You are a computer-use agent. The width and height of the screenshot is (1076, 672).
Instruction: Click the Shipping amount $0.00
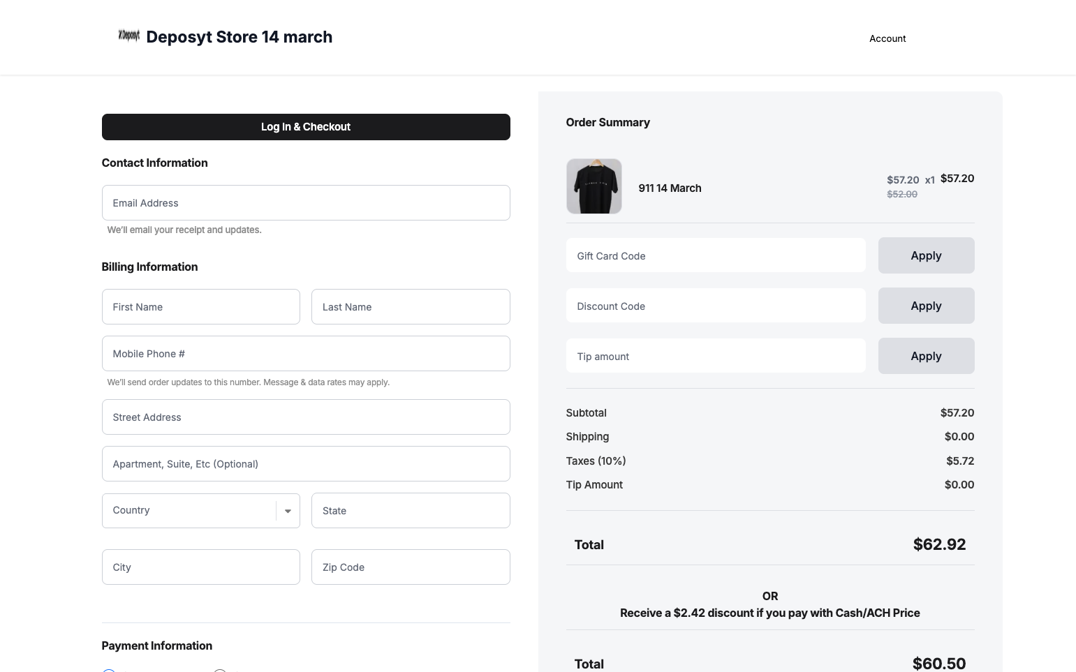click(959, 437)
